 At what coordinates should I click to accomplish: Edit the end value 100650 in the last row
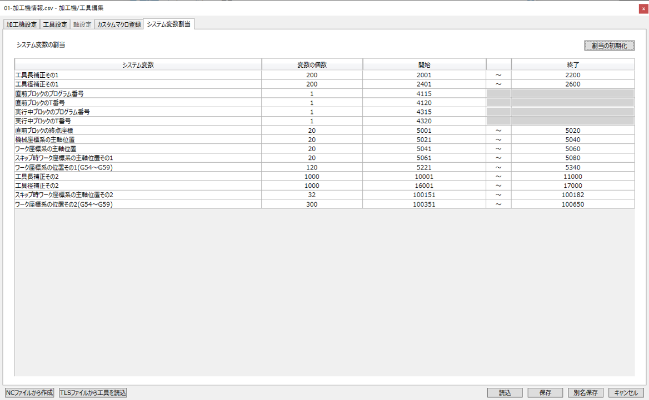pos(572,204)
